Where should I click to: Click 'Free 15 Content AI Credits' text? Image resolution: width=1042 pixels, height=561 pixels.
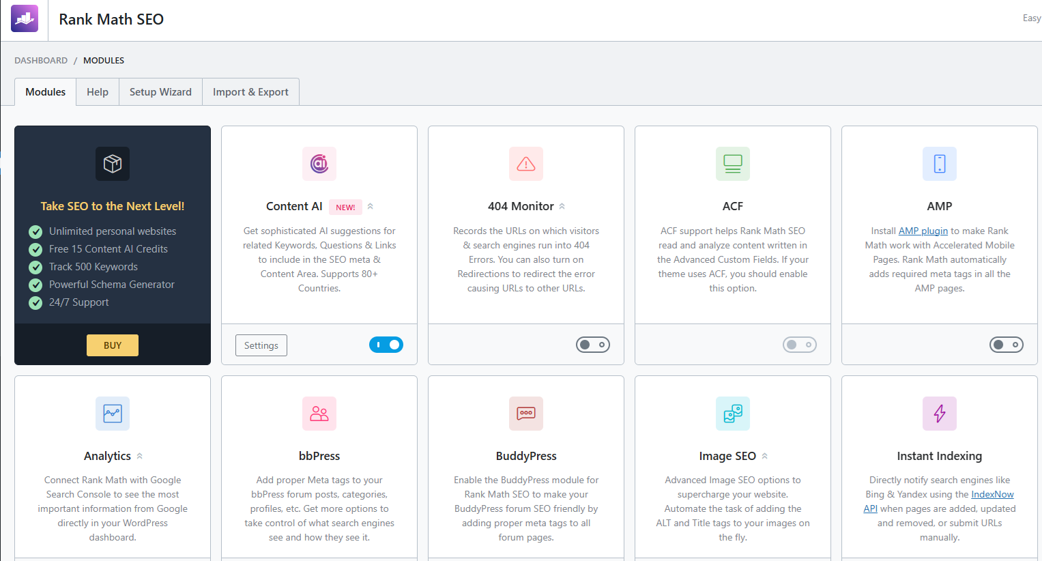click(108, 249)
